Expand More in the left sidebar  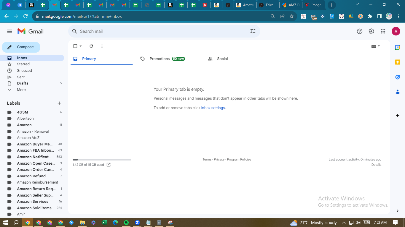[21, 90]
